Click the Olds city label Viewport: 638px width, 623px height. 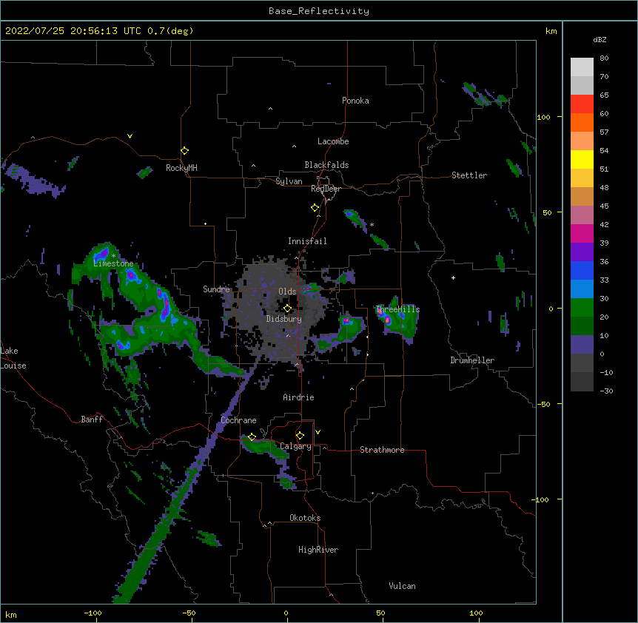click(x=287, y=292)
